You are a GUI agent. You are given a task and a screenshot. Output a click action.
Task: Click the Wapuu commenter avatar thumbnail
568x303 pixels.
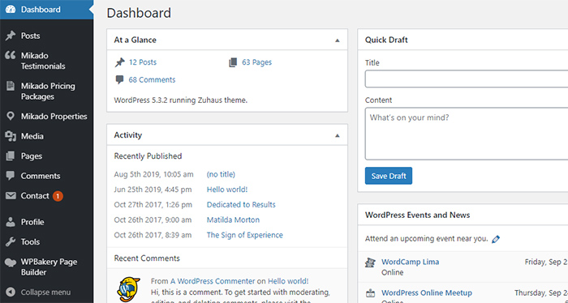128,289
